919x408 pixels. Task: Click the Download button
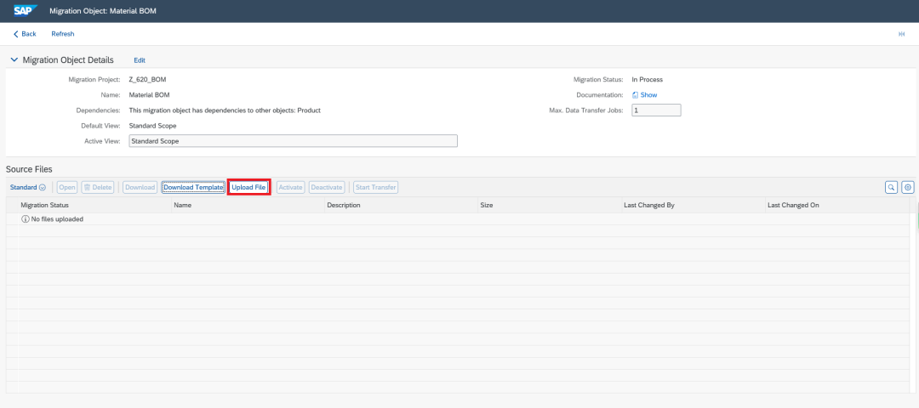(140, 187)
